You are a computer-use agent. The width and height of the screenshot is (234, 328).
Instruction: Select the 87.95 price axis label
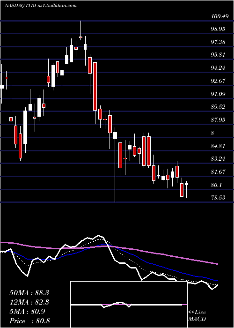(x=218, y=120)
